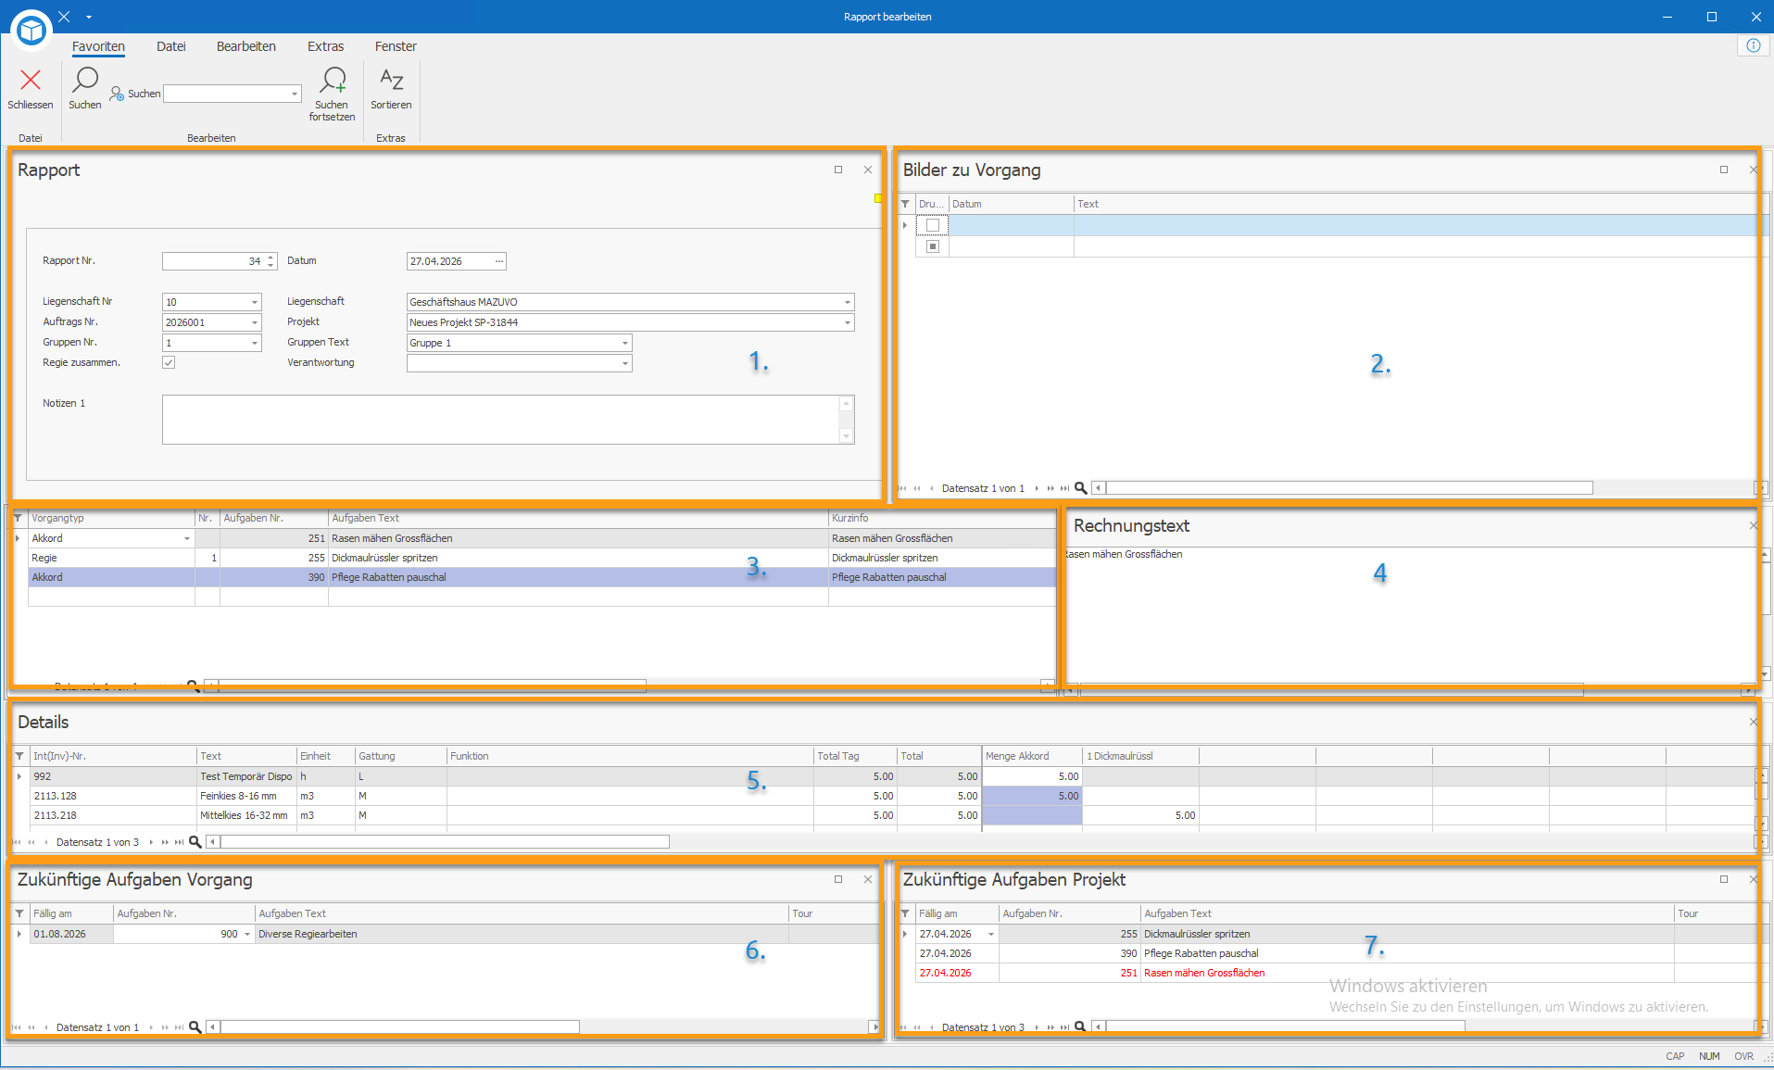Open the application logo menu button
The width and height of the screenshot is (1774, 1070).
click(x=31, y=31)
